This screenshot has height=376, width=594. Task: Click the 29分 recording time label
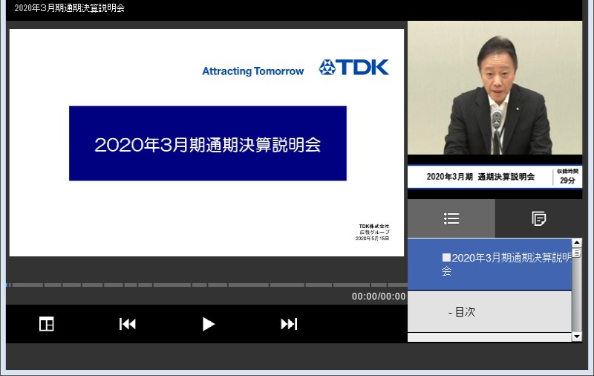click(x=567, y=181)
